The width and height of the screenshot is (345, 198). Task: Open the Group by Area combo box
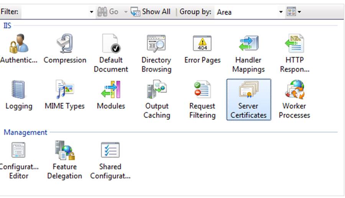click(x=250, y=12)
